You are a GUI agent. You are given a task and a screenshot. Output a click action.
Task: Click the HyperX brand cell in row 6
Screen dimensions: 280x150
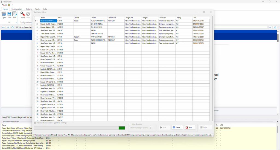(82, 37)
